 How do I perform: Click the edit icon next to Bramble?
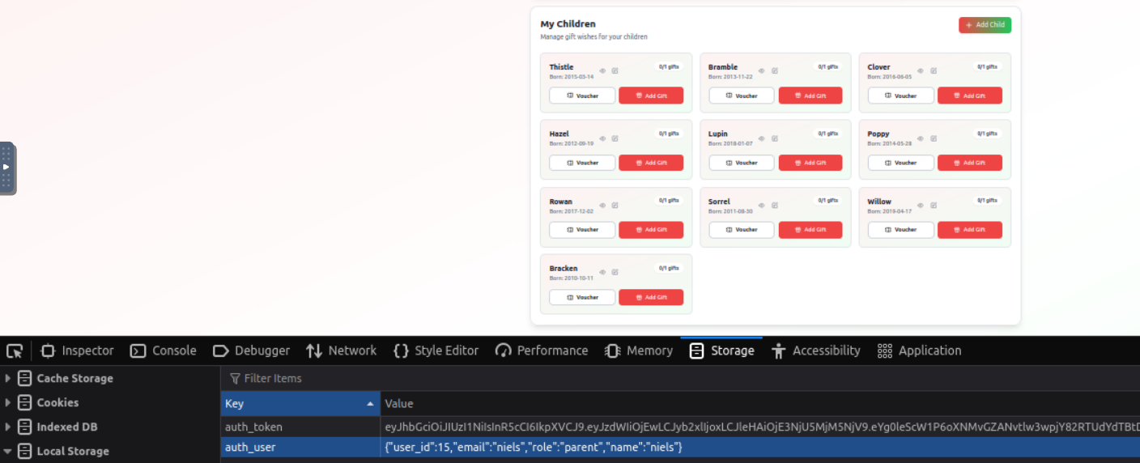(775, 71)
